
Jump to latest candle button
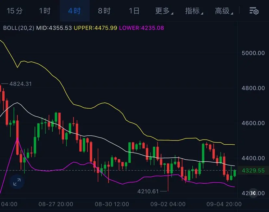tap(253, 193)
